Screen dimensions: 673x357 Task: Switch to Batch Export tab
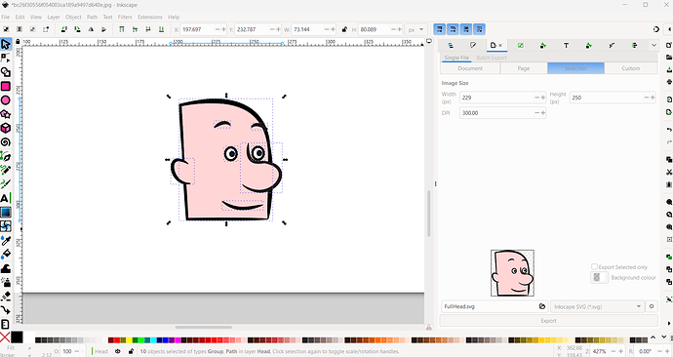[492, 58]
